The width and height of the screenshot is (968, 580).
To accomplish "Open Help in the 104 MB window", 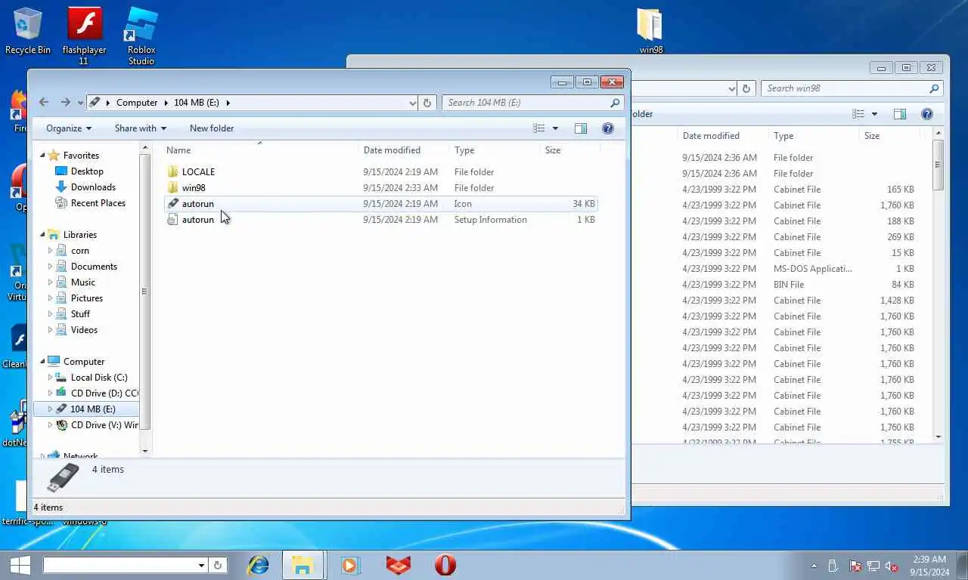I will point(607,128).
